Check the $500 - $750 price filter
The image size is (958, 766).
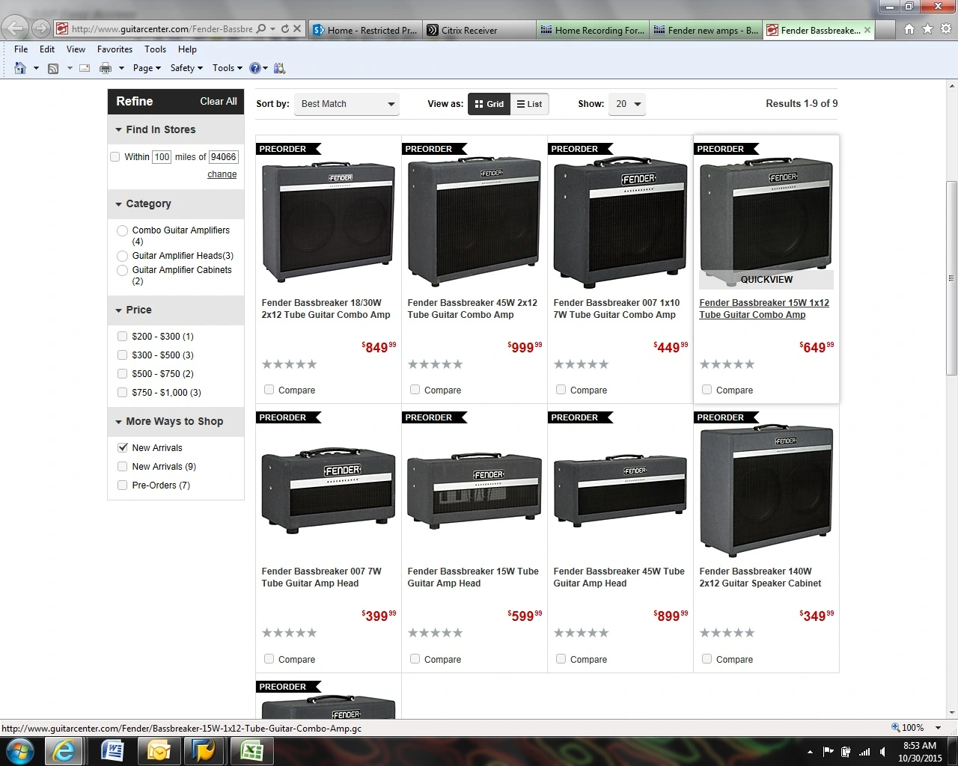[123, 374]
